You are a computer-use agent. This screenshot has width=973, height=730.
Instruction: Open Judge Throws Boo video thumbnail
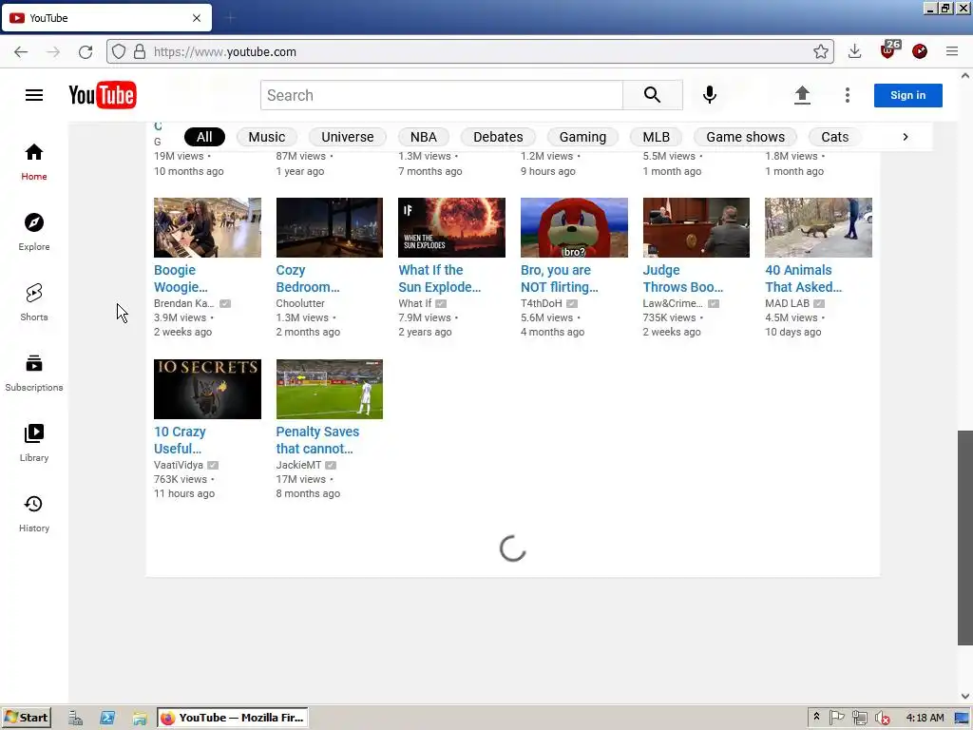tap(696, 228)
